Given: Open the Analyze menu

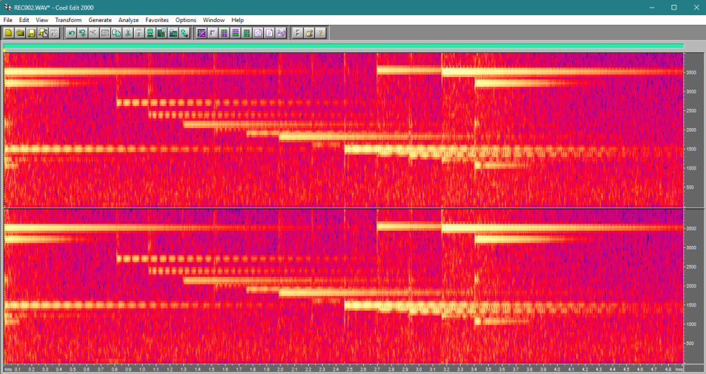Looking at the screenshot, I should (128, 20).
